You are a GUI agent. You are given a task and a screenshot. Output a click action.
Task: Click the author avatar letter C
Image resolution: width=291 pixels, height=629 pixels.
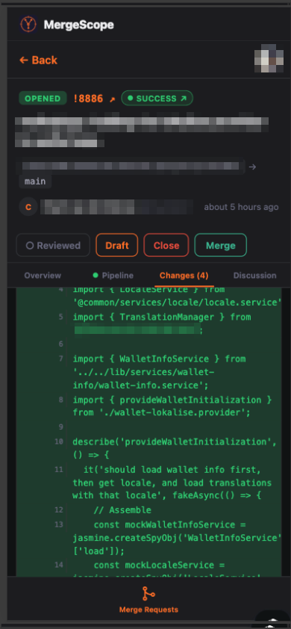[x=28, y=207]
